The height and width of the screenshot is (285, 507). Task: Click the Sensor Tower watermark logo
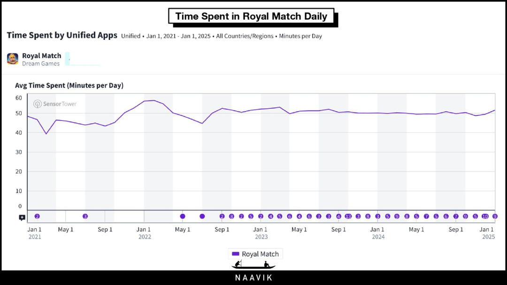click(x=55, y=104)
